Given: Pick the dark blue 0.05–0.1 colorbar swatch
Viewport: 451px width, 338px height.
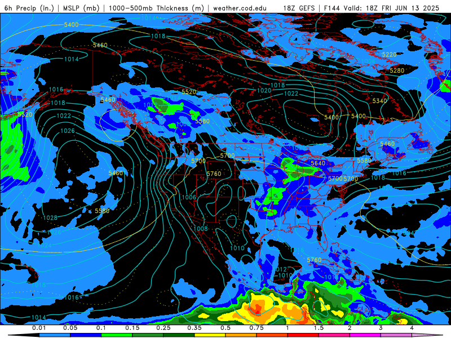Looking at the screenshot, I should point(86,335).
